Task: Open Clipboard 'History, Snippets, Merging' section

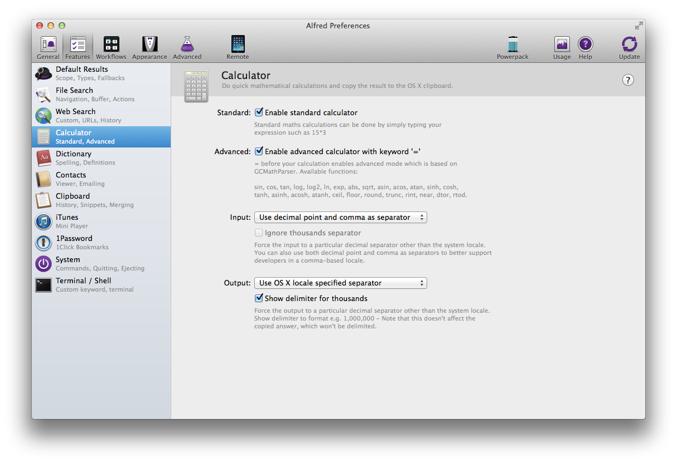Action: click(101, 200)
